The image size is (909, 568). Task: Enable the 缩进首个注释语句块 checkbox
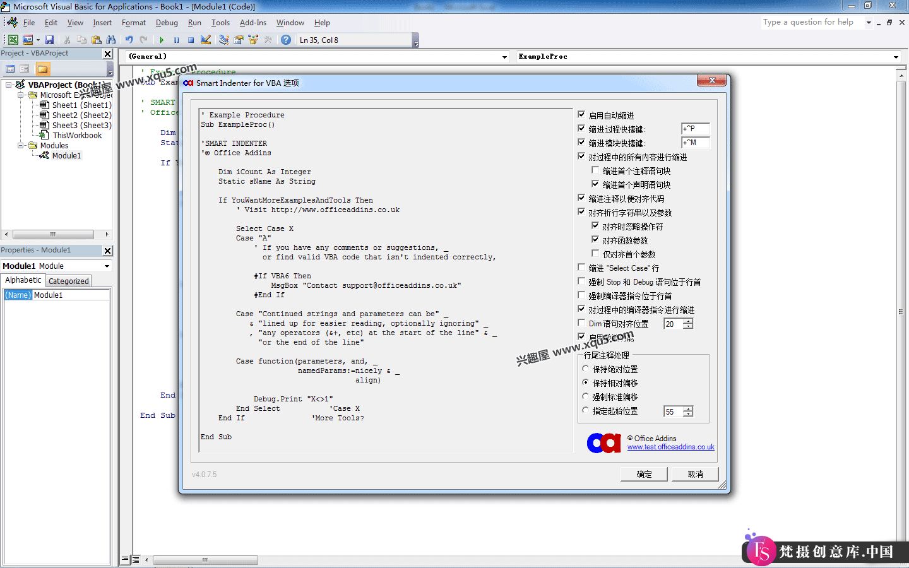pos(595,170)
